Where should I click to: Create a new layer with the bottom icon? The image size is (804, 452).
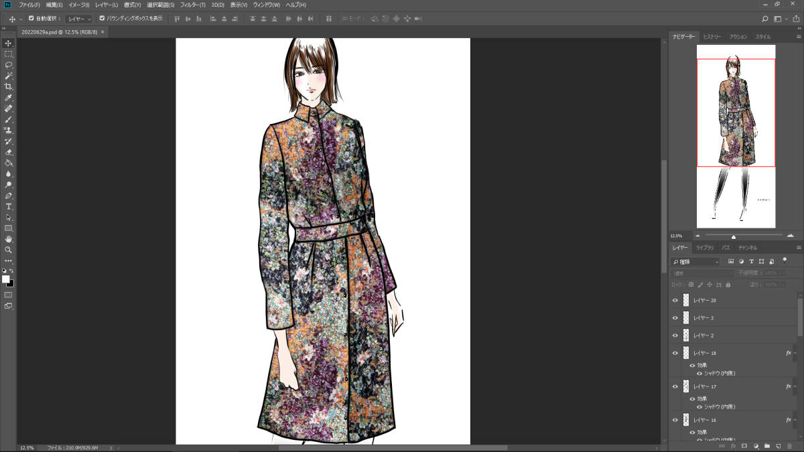(x=778, y=445)
